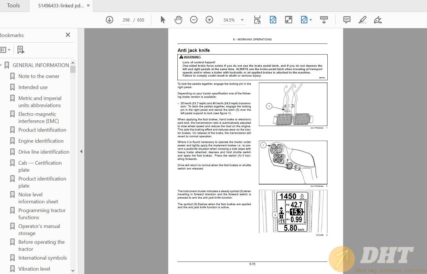This screenshot has height=274, width=427.
Task: Add a sticky note comment
Action: 347,20
